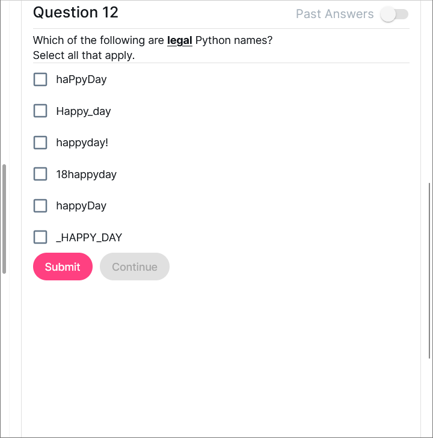Select the happyday! checkbox
433x438 pixels.
click(x=40, y=143)
